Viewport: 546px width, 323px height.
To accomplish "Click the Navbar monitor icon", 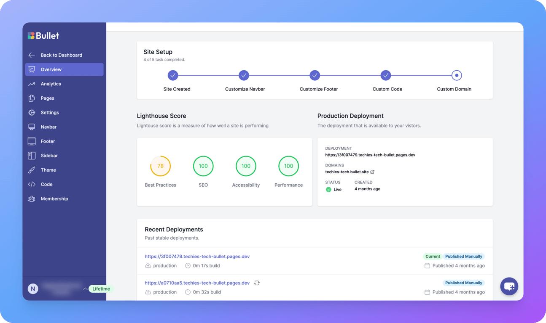I will [x=32, y=127].
